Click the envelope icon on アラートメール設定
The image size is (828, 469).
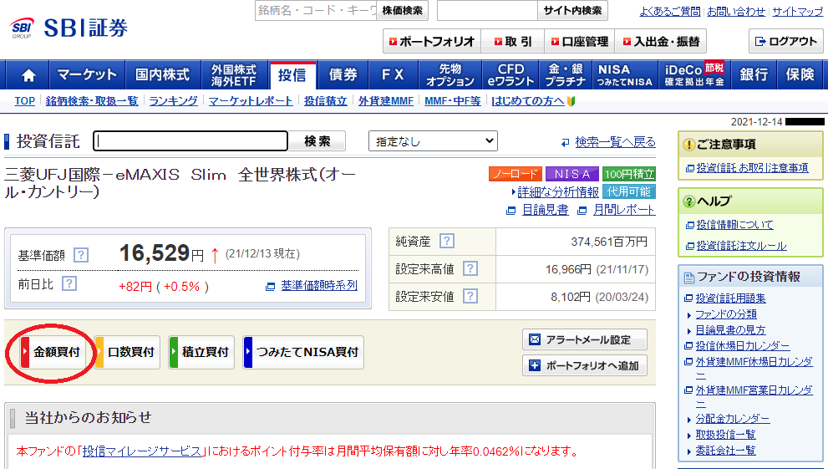point(535,339)
